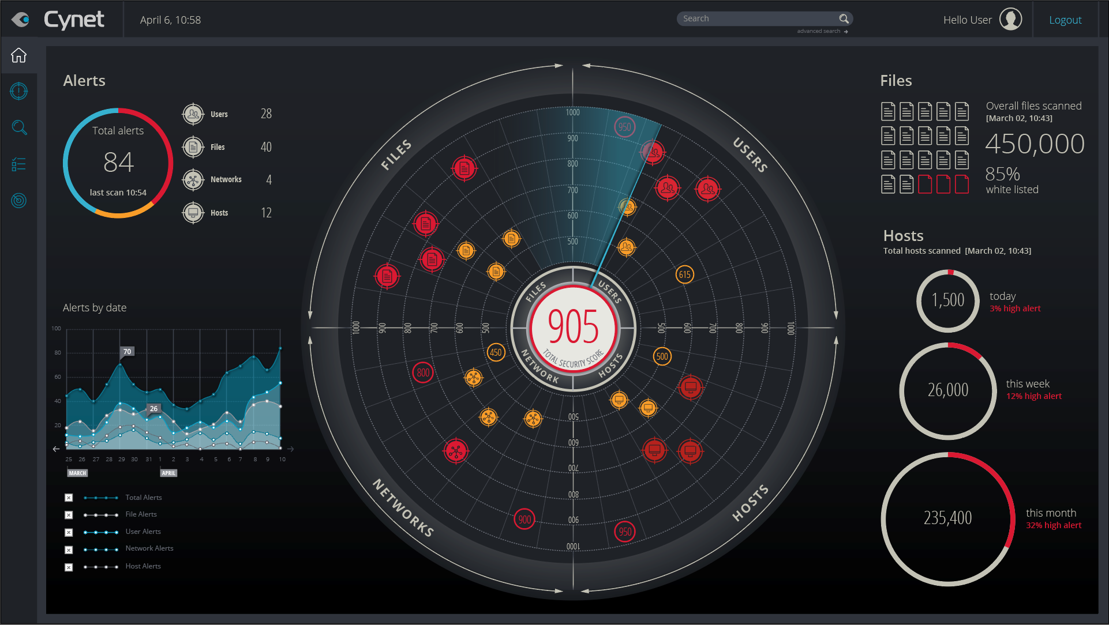Open the Search tool in the left sidebar
This screenshot has width=1109, height=625.
[x=19, y=127]
